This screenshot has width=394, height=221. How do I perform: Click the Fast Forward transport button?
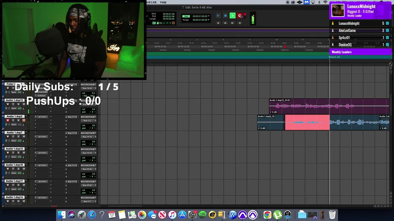point(232,23)
